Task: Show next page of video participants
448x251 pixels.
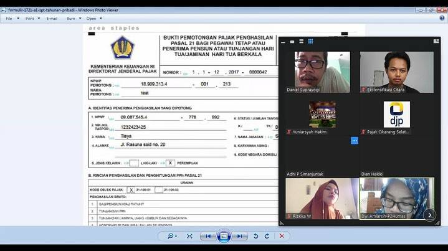Action: pos(429,215)
